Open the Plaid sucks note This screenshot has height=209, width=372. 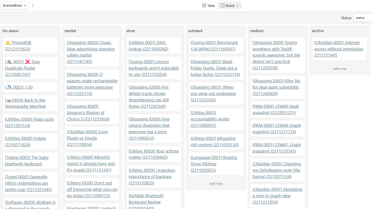coord(30,122)
